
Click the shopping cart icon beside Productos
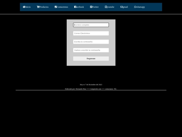[38, 7]
